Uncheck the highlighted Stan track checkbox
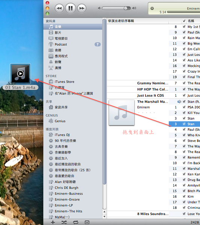The image size is (200, 225). pos(184,124)
